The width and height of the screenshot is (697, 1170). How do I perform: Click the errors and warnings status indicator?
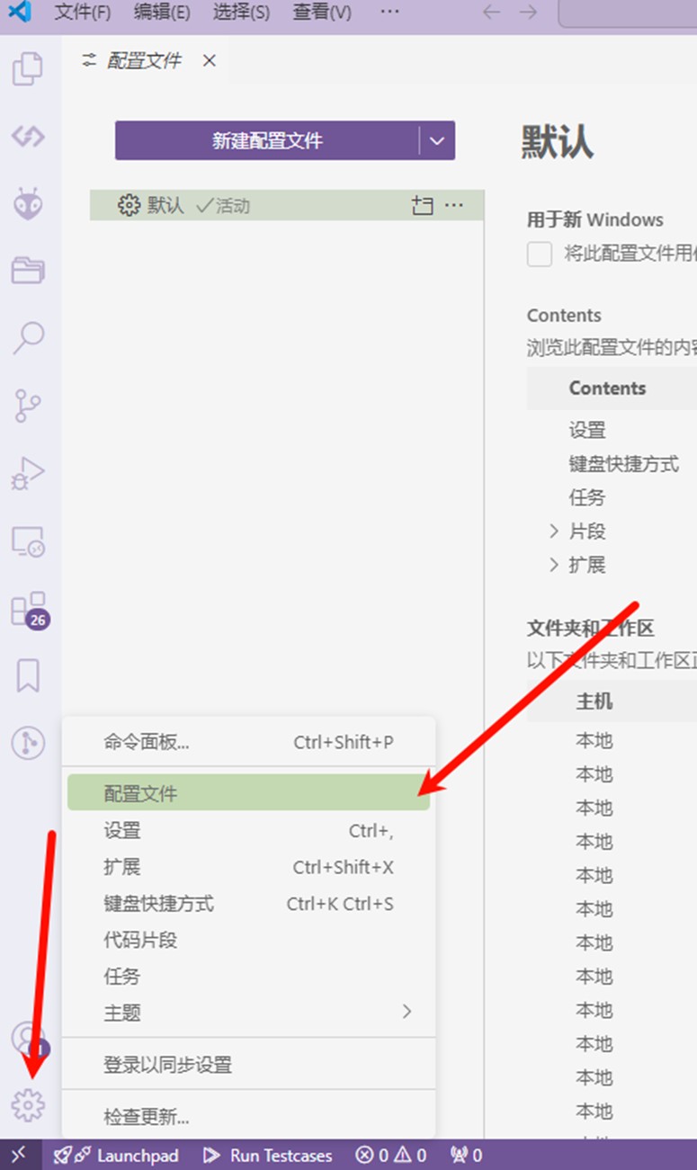click(391, 1156)
